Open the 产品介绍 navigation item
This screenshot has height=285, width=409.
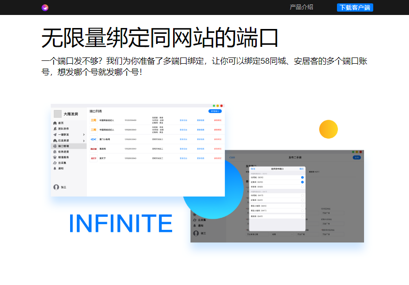pos(301,7)
